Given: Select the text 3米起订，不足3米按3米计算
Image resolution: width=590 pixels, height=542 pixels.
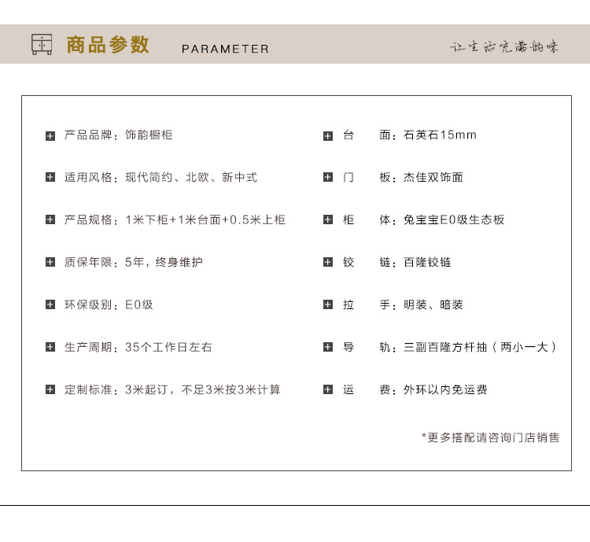Looking at the screenshot, I should click(203, 389).
